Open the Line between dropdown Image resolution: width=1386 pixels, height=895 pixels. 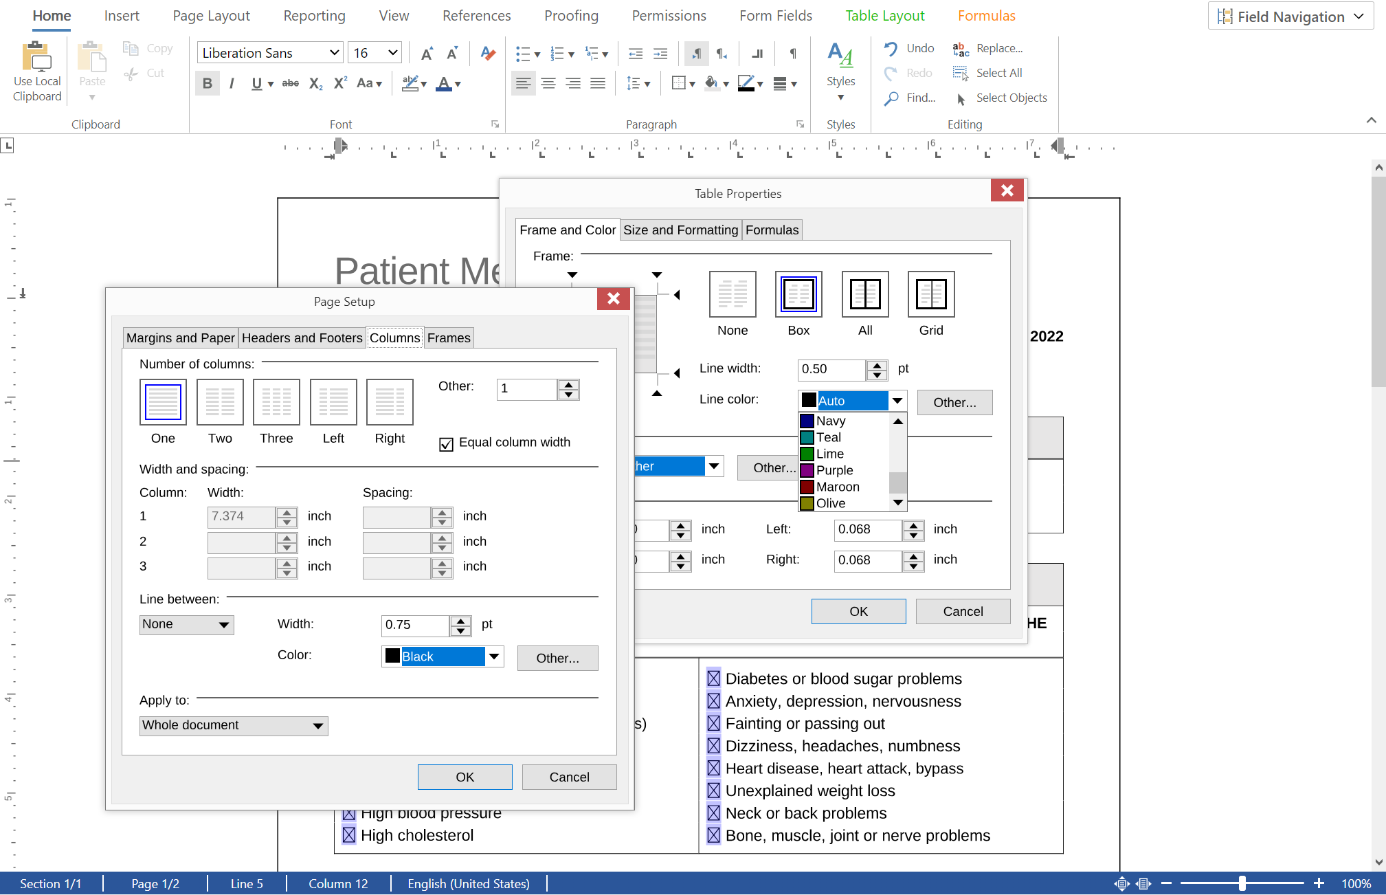point(186,624)
